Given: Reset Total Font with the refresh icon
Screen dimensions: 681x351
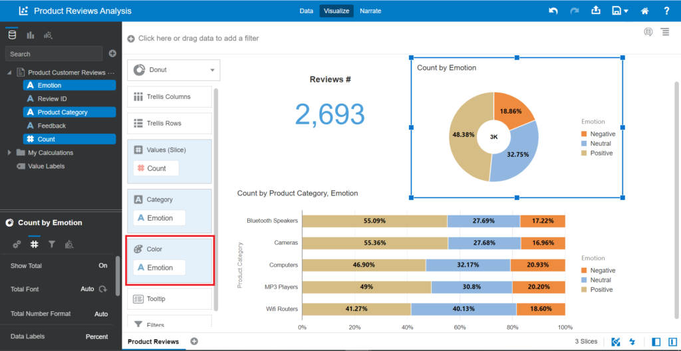Looking at the screenshot, I should 103,289.
